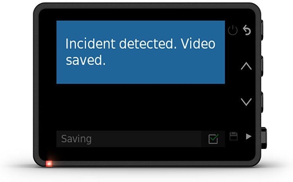
Task: Click the green checkmark box
Action: tap(213, 139)
